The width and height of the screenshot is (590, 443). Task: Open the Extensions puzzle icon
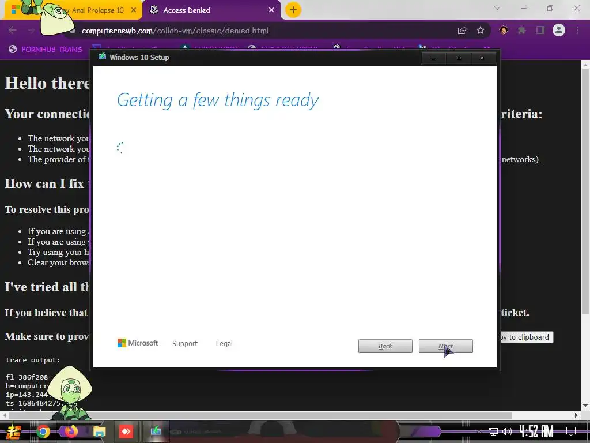(x=521, y=30)
